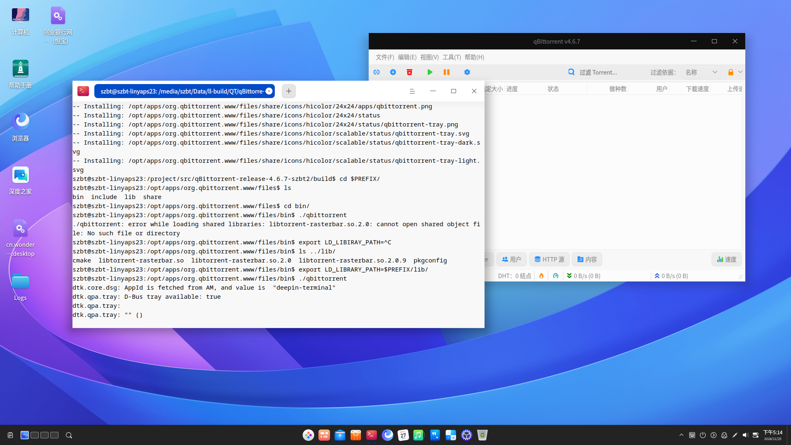
Task: Open the 浏览器 desktop icon
Action: pos(20,127)
